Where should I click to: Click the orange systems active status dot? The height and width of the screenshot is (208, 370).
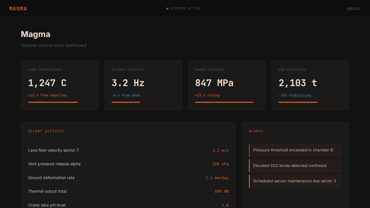[x=167, y=9]
